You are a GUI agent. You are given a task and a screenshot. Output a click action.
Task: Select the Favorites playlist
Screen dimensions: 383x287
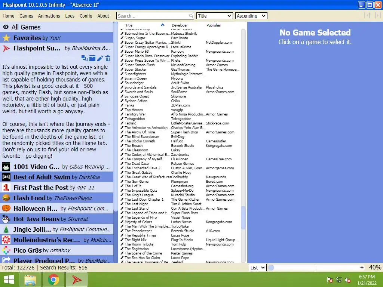tap(57, 38)
